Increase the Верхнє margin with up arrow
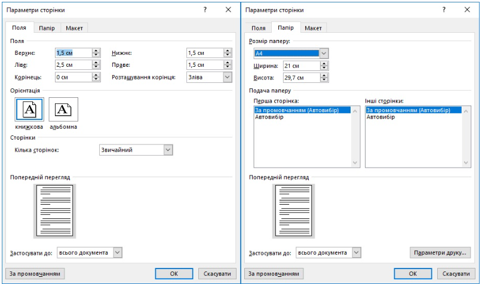The height and width of the screenshot is (284, 482). [x=96, y=51]
